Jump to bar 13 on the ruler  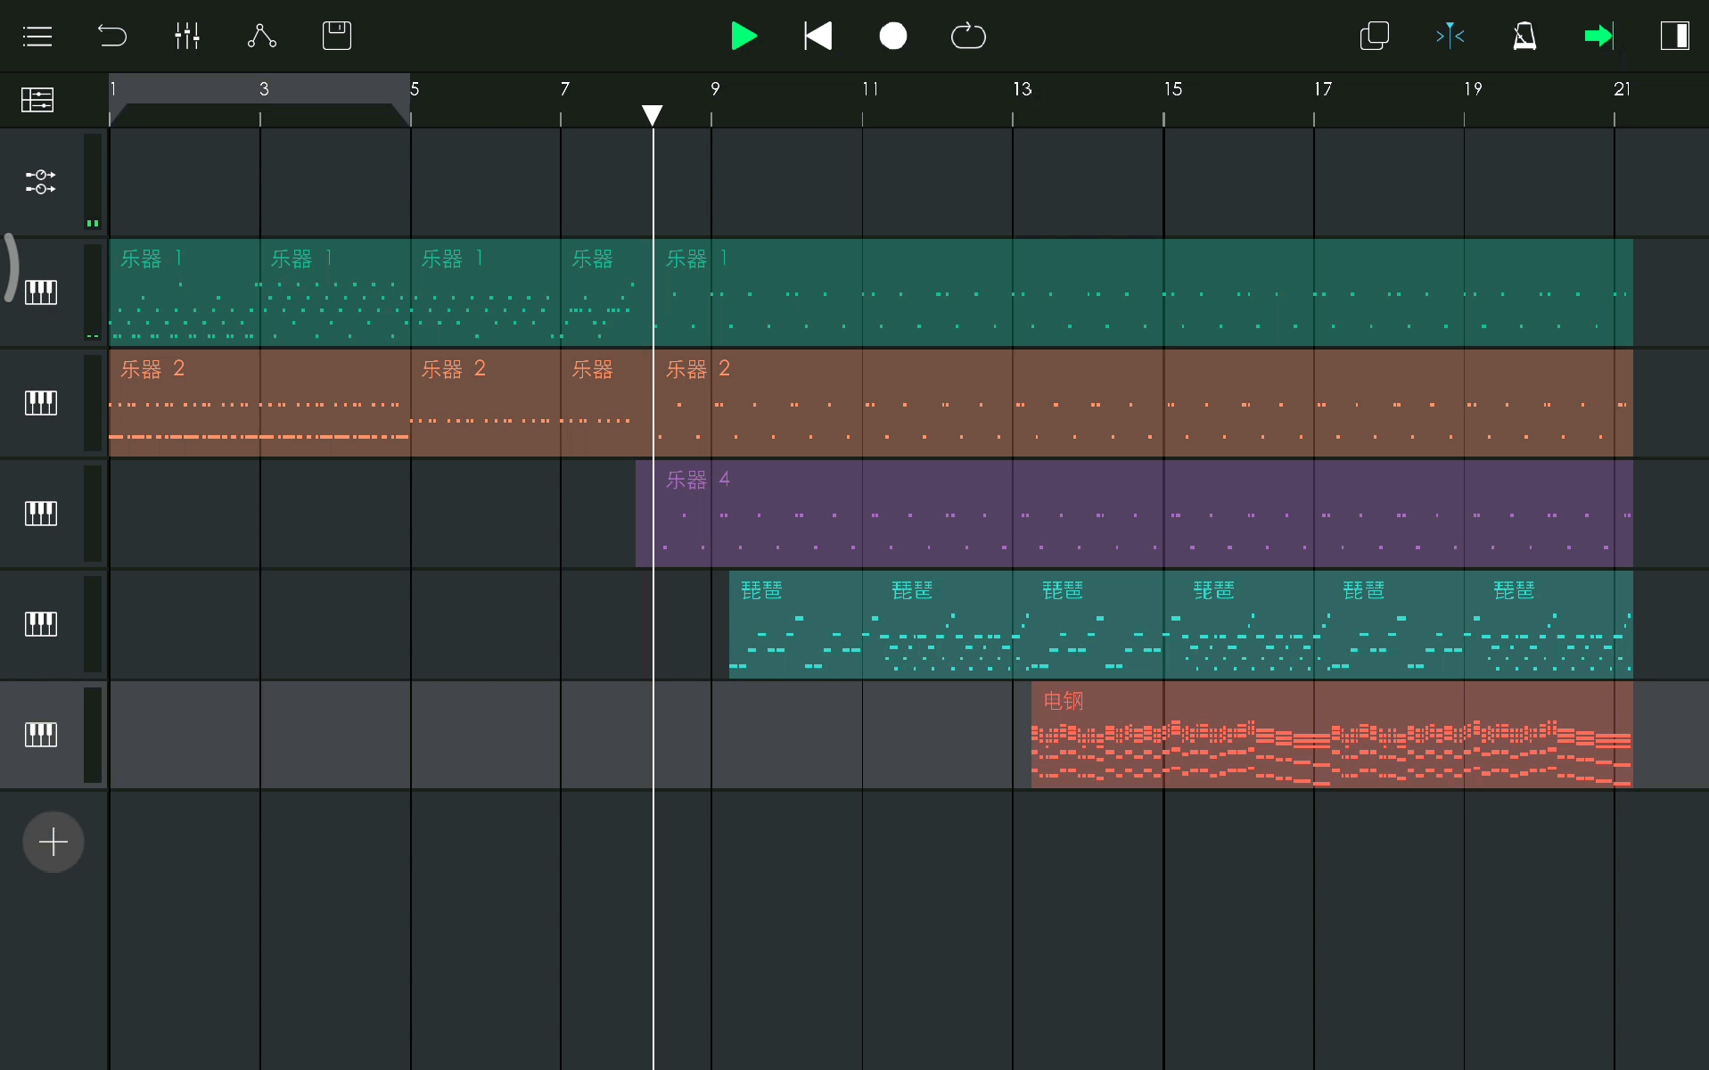(x=1022, y=89)
